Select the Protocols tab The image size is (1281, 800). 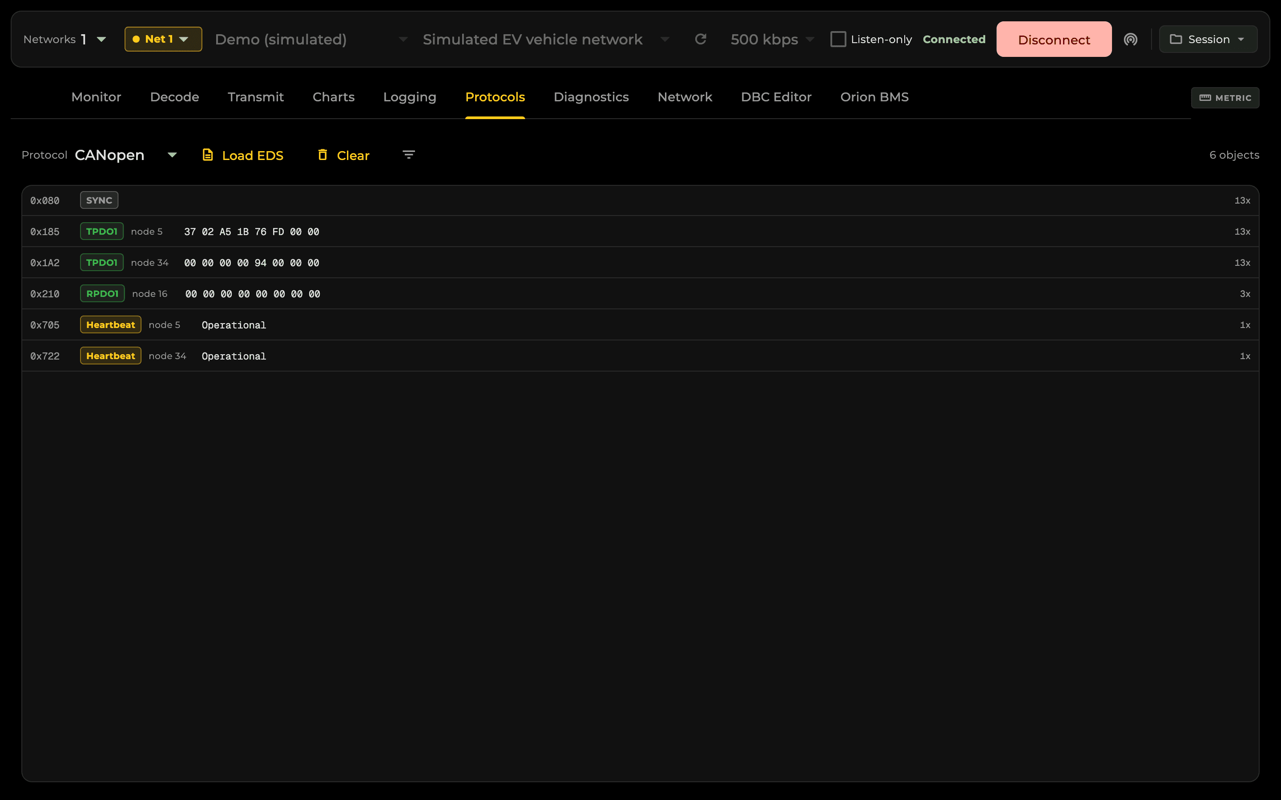(x=495, y=97)
